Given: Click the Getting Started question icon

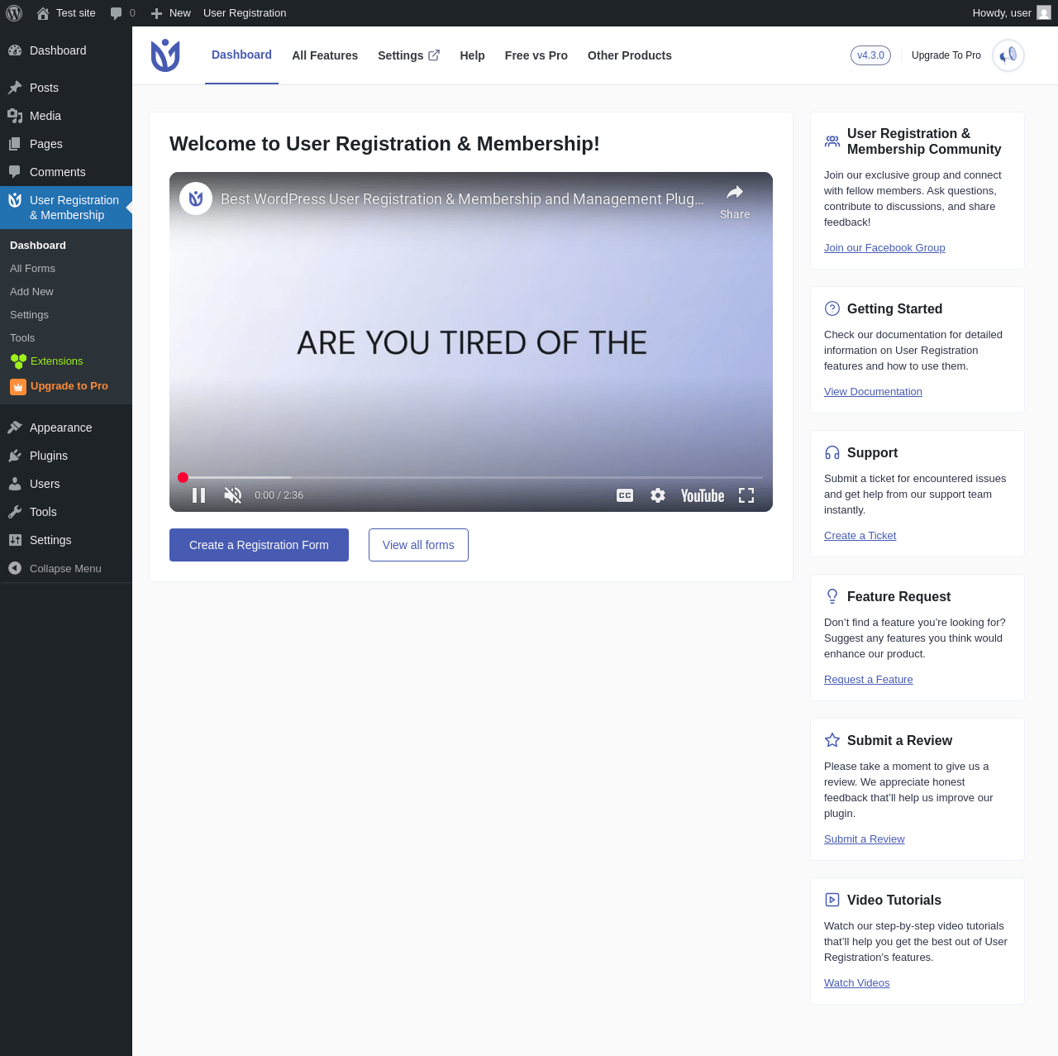Looking at the screenshot, I should click(832, 308).
